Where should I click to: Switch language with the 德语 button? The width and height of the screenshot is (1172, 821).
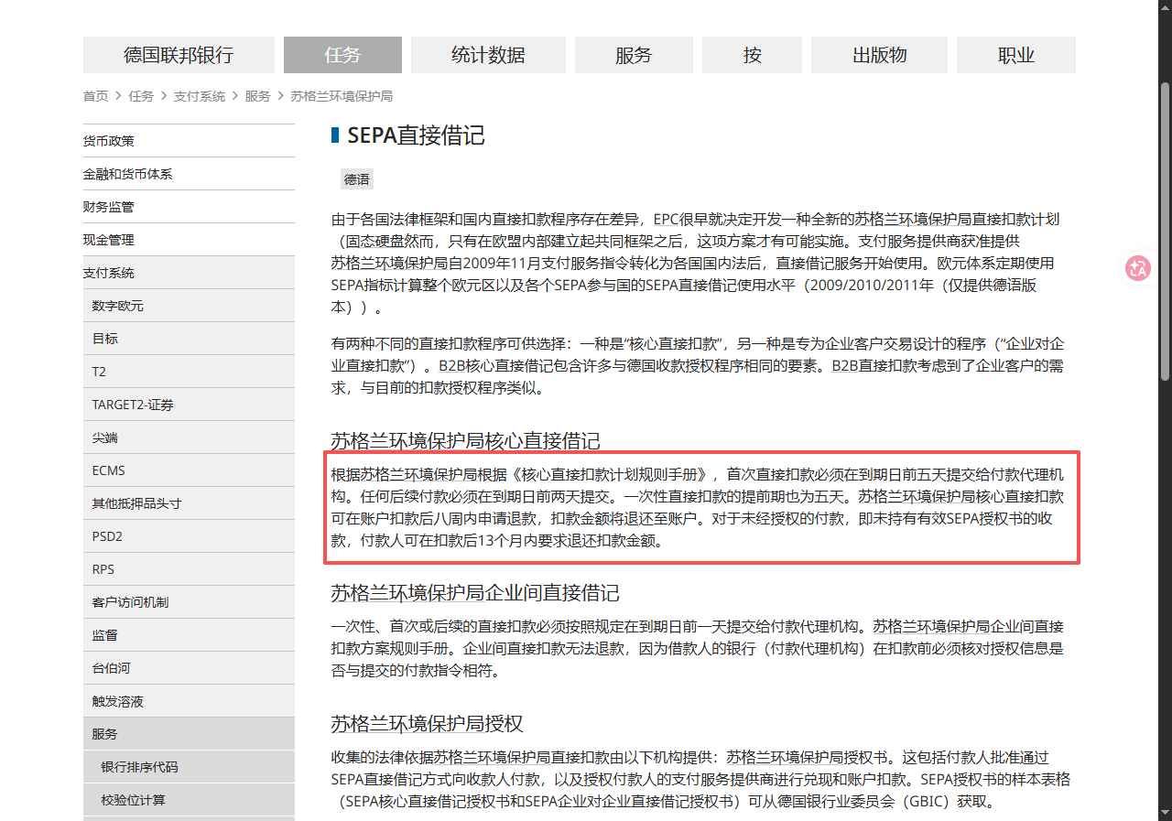pyautogui.click(x=357, y=179)
